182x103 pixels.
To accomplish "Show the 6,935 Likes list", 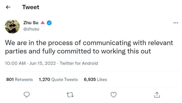I will point(95,80).
